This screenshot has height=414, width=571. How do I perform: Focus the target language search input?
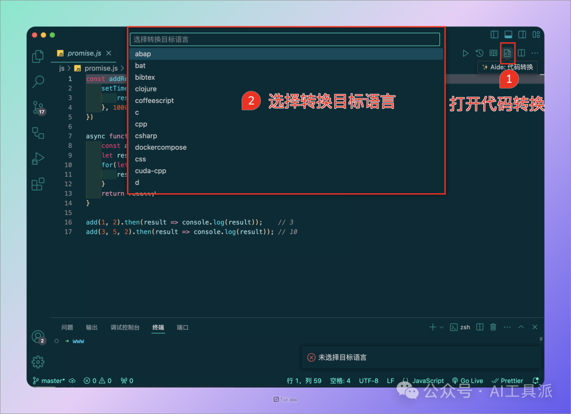pyautogui.click(x=285, y=39)
